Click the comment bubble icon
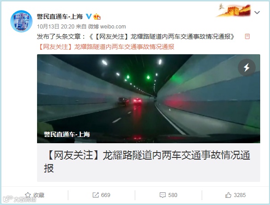 (162, 195)
